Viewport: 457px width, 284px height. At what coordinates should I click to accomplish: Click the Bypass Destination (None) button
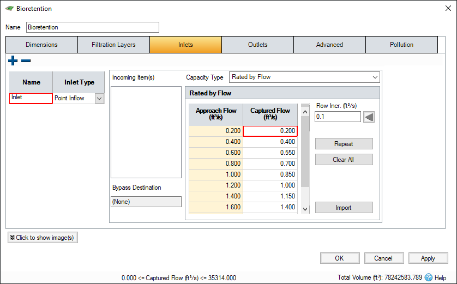coord(146,202)
